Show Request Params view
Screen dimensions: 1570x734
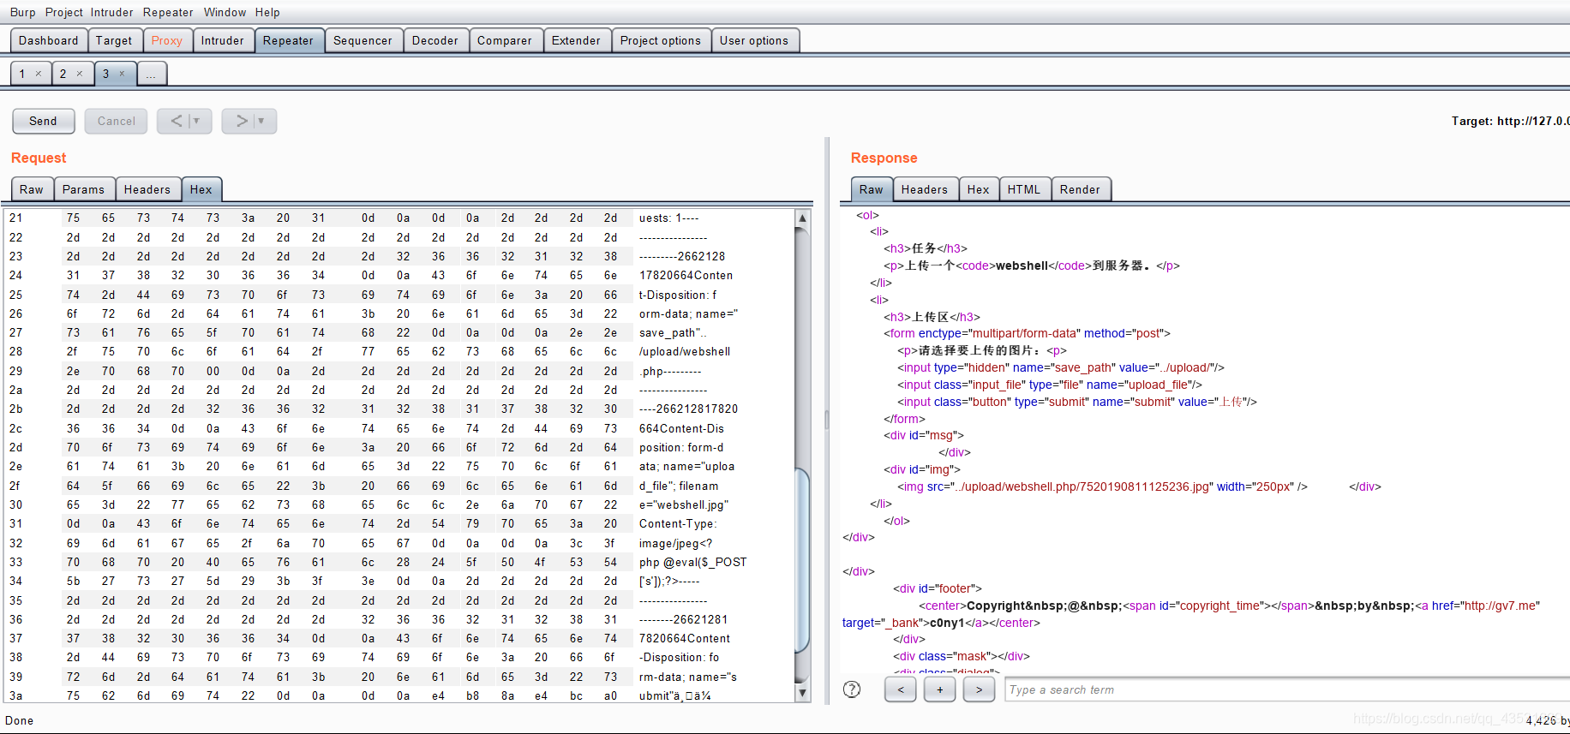pos(83,189)
